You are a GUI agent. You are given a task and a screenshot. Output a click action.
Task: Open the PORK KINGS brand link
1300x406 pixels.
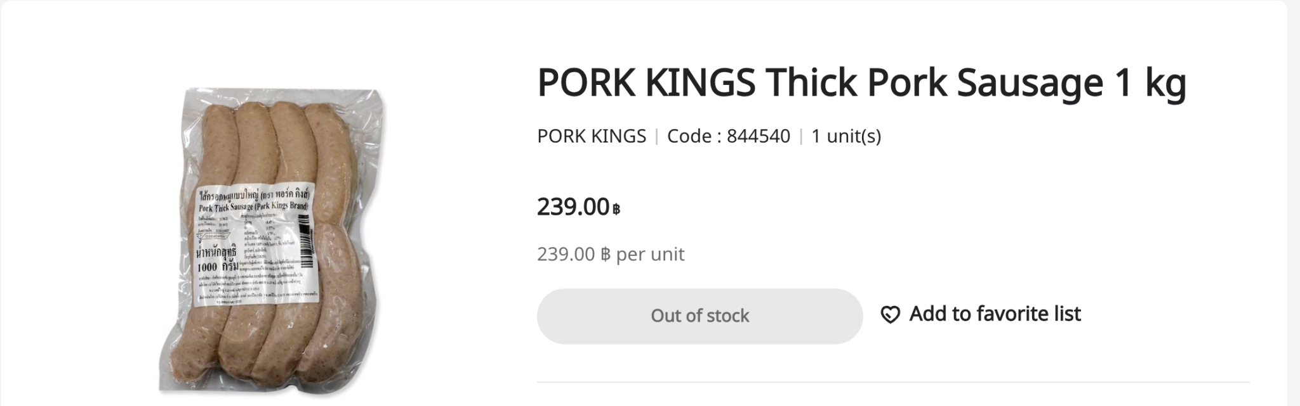[591, 136]
